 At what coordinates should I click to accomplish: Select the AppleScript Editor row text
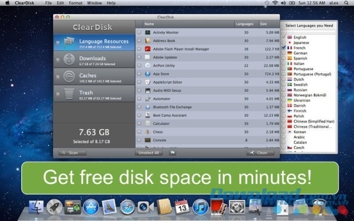tap(168, 83)
